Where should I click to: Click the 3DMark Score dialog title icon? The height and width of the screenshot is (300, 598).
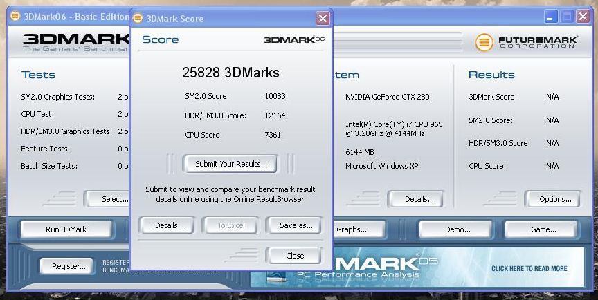tap(138, 18)
